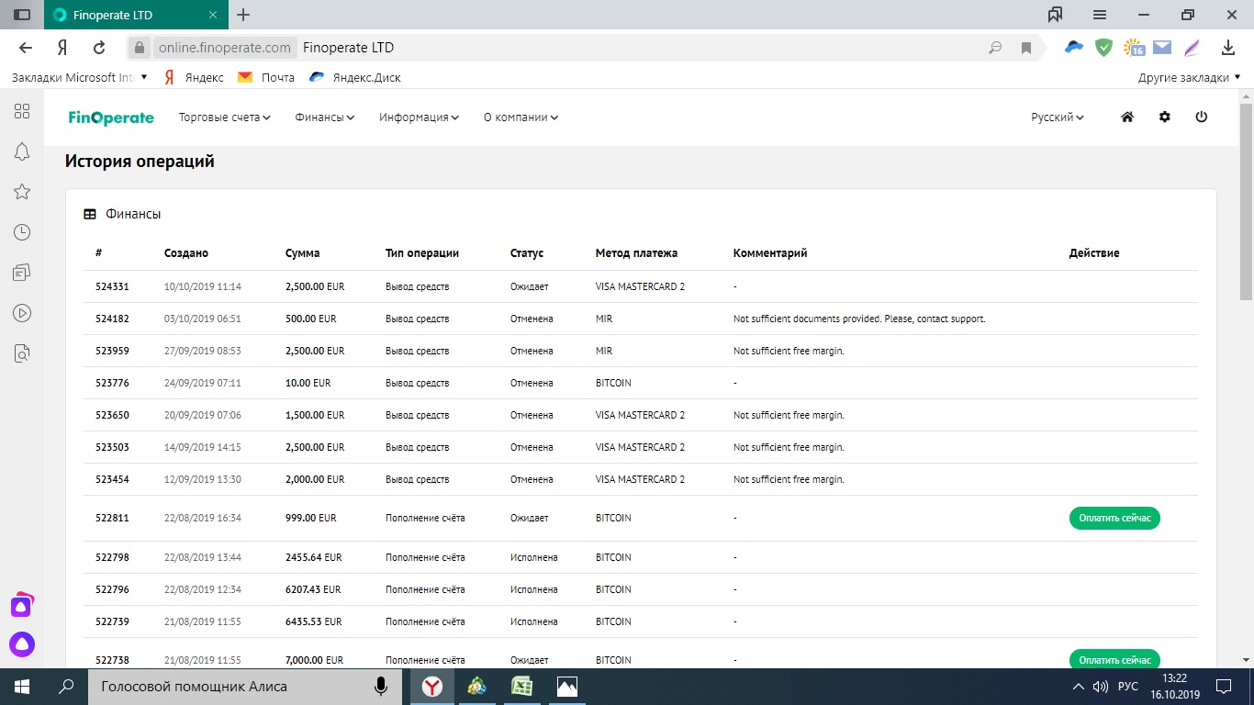Go back with the browser back arrow
The height and width of the screenshot is (705, 1254).
click(26, 48)
